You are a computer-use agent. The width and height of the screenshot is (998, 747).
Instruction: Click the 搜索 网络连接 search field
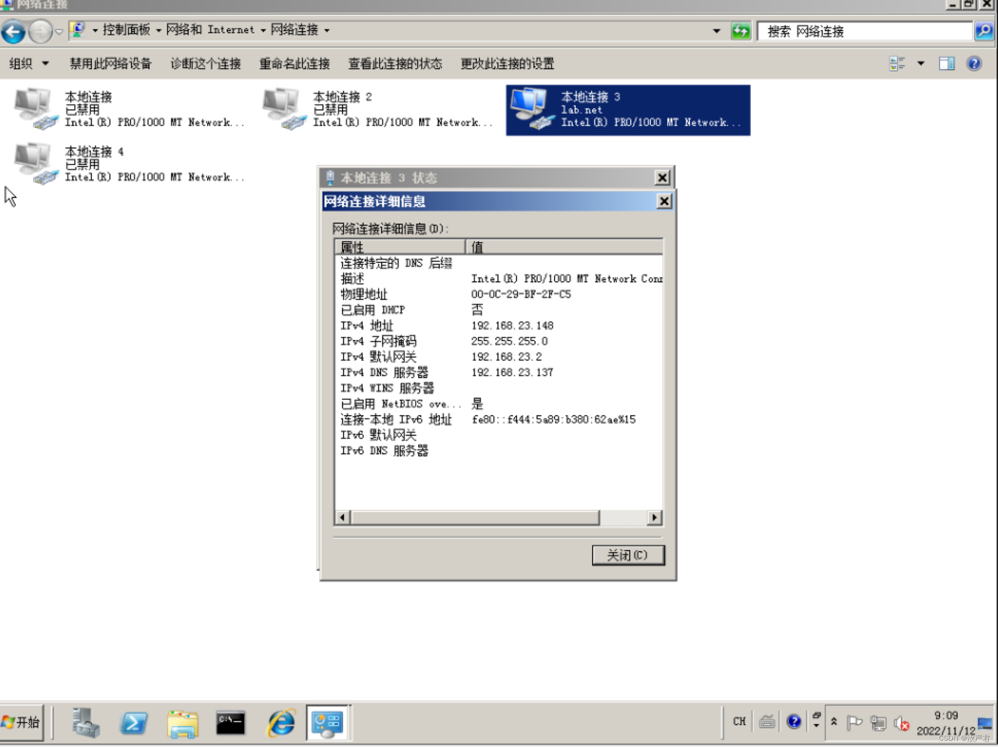point(865,31)
